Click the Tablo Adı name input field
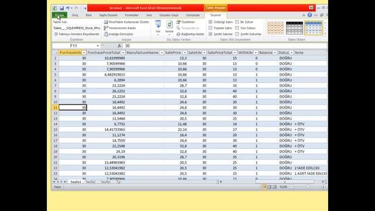Viewport: 375px width, 211px height. 77,28
